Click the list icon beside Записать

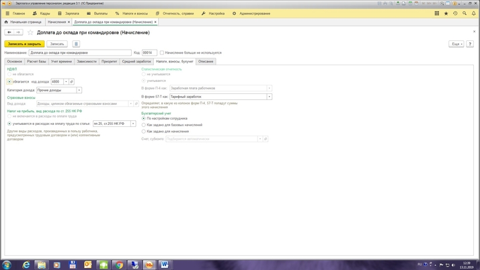click(x=76, y=44)
